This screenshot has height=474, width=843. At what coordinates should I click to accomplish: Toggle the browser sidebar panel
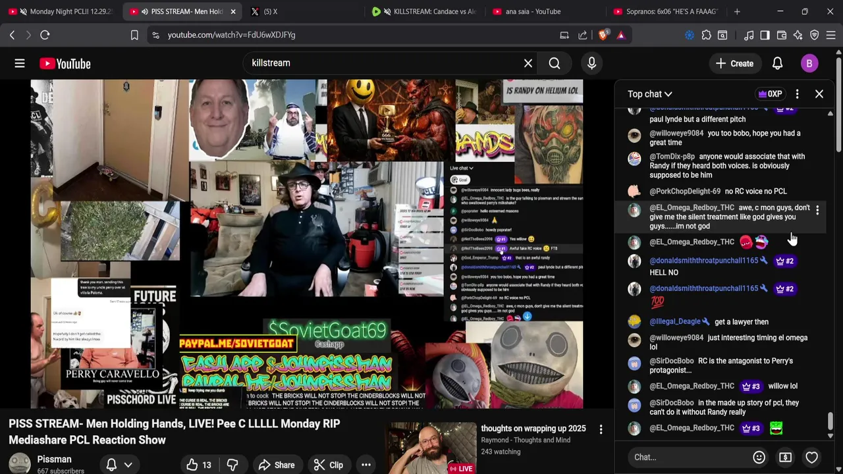765,35
